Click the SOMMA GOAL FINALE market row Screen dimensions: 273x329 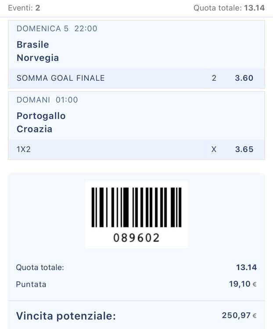click(x=136, y=78)
